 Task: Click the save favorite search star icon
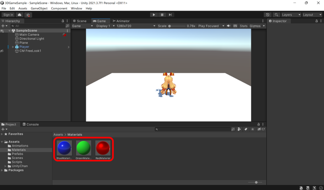[x=252, y=129]
